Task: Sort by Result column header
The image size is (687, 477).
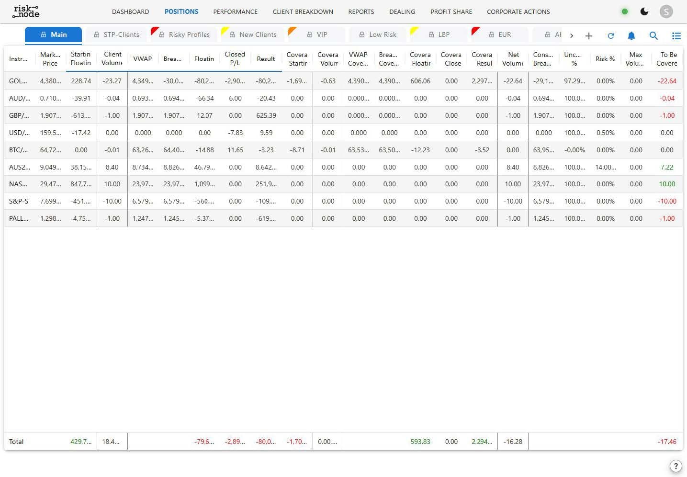Action: 266,58
